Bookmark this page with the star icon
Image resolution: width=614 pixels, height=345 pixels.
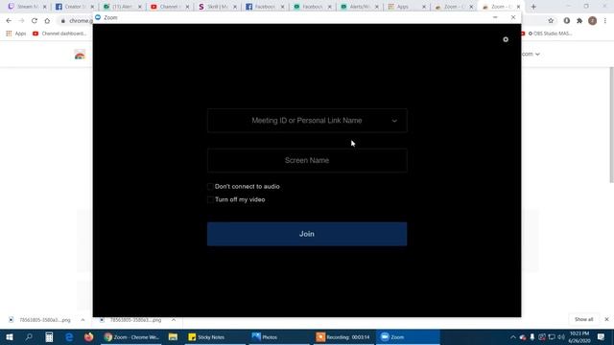[551, 21]
